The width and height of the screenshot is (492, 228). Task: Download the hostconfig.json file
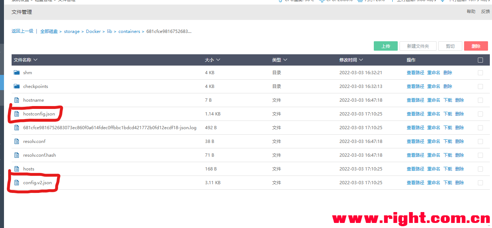(x=448, y=114)
